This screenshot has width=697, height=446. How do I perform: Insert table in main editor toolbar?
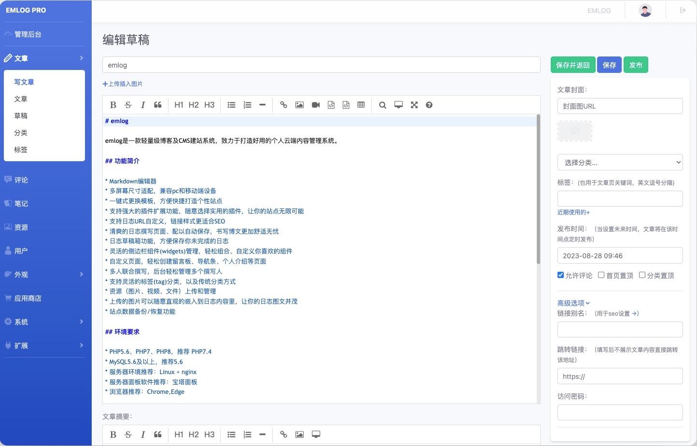(x=361, y=105)
